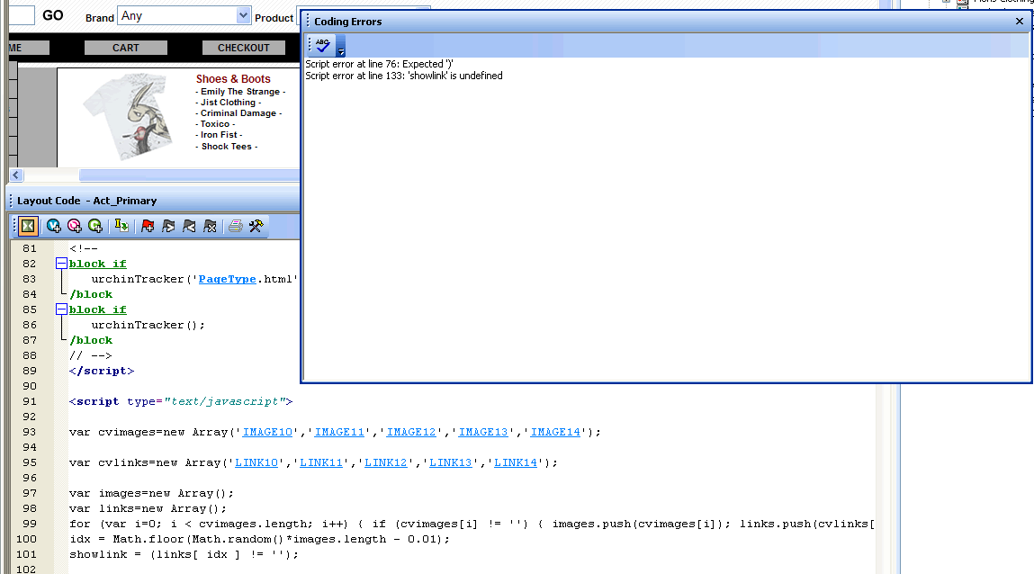The width and height of the screenshot is (1034, 574).
Task: Collapse the block if at line 82
Action: (61, 264)
